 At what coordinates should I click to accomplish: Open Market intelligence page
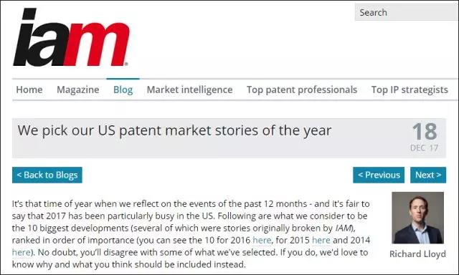pos(189,90)
